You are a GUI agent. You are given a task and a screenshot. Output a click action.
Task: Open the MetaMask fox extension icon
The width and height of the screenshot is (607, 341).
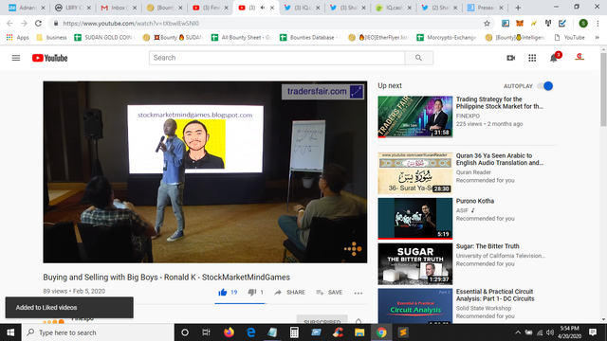point(520,23)
